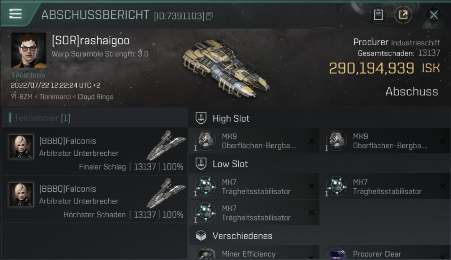Open the Teilnehmer [1] tab

(42, 118)
